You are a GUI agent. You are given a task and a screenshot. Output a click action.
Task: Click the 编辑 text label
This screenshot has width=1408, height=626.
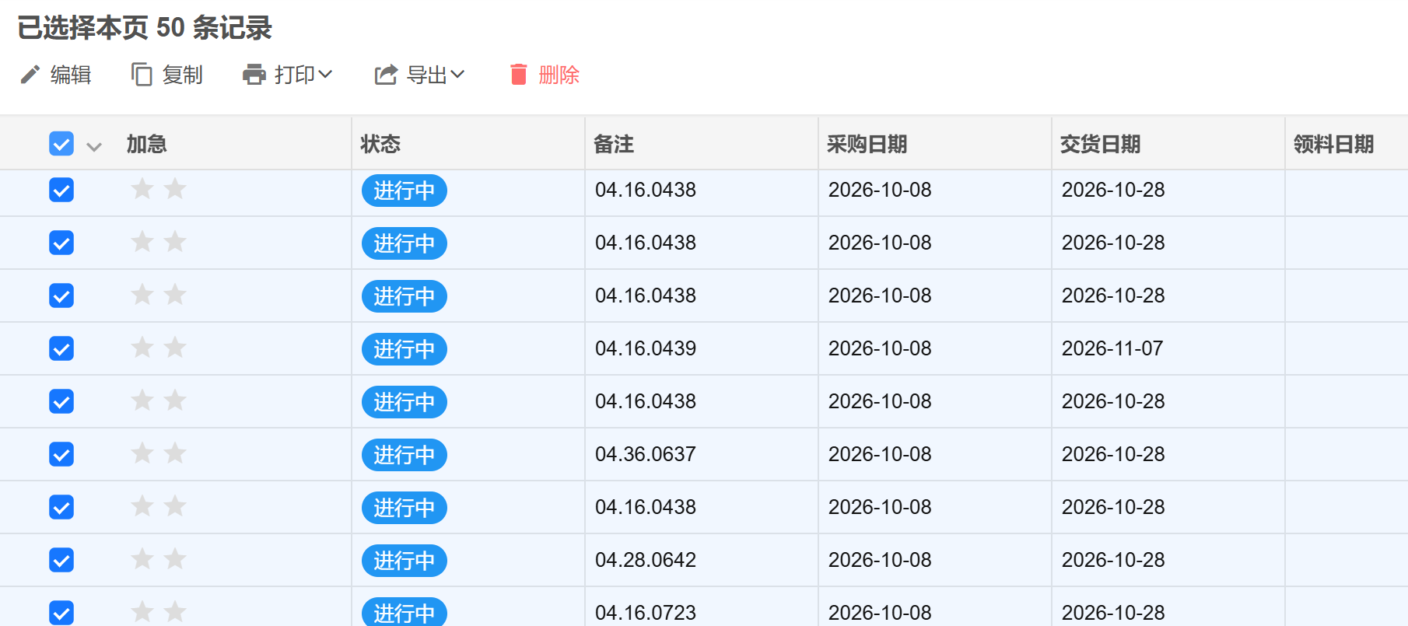pyautogui.click(x=71, y=75)
